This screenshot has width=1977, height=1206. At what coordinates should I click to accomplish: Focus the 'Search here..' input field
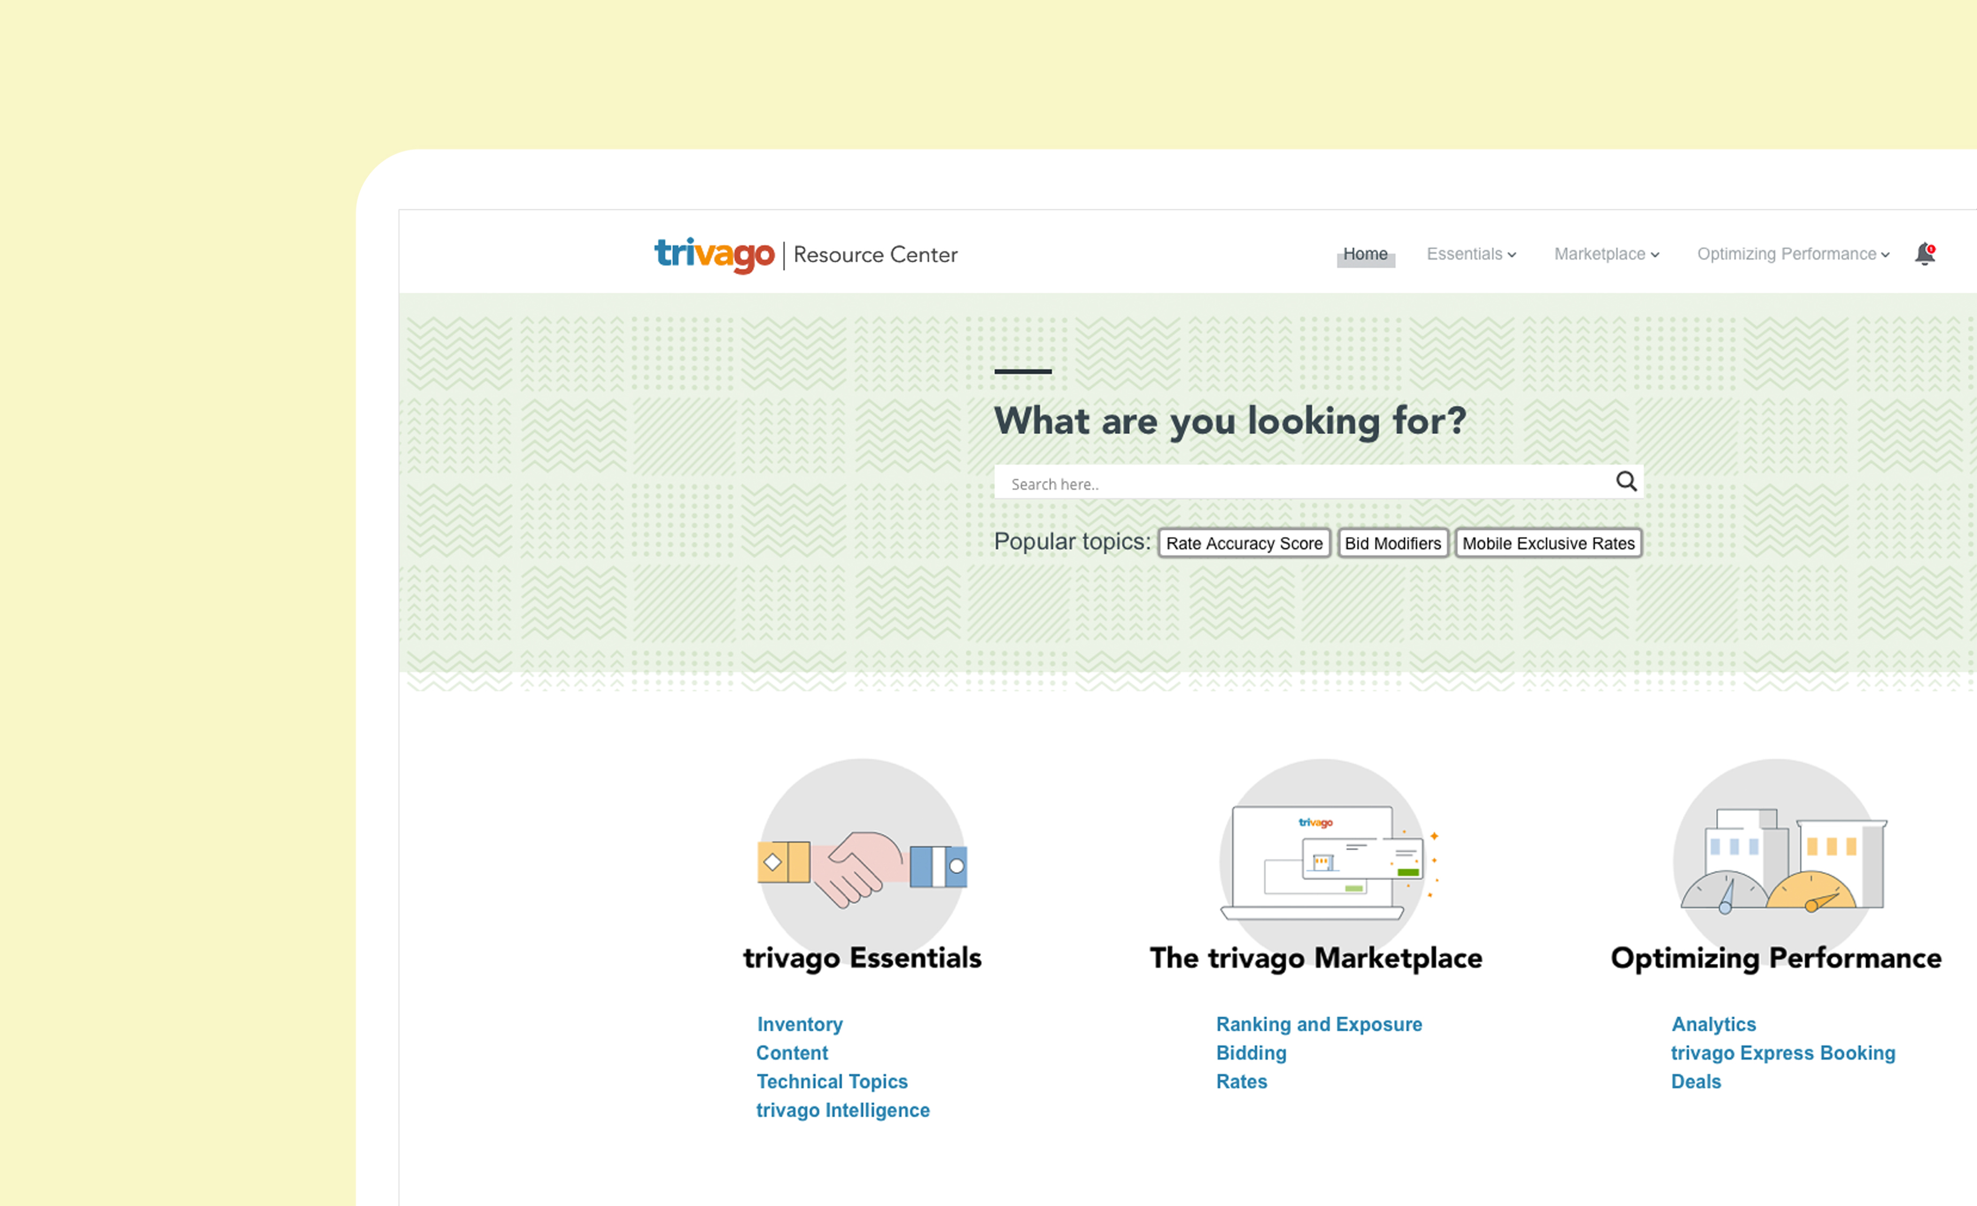1319,482
